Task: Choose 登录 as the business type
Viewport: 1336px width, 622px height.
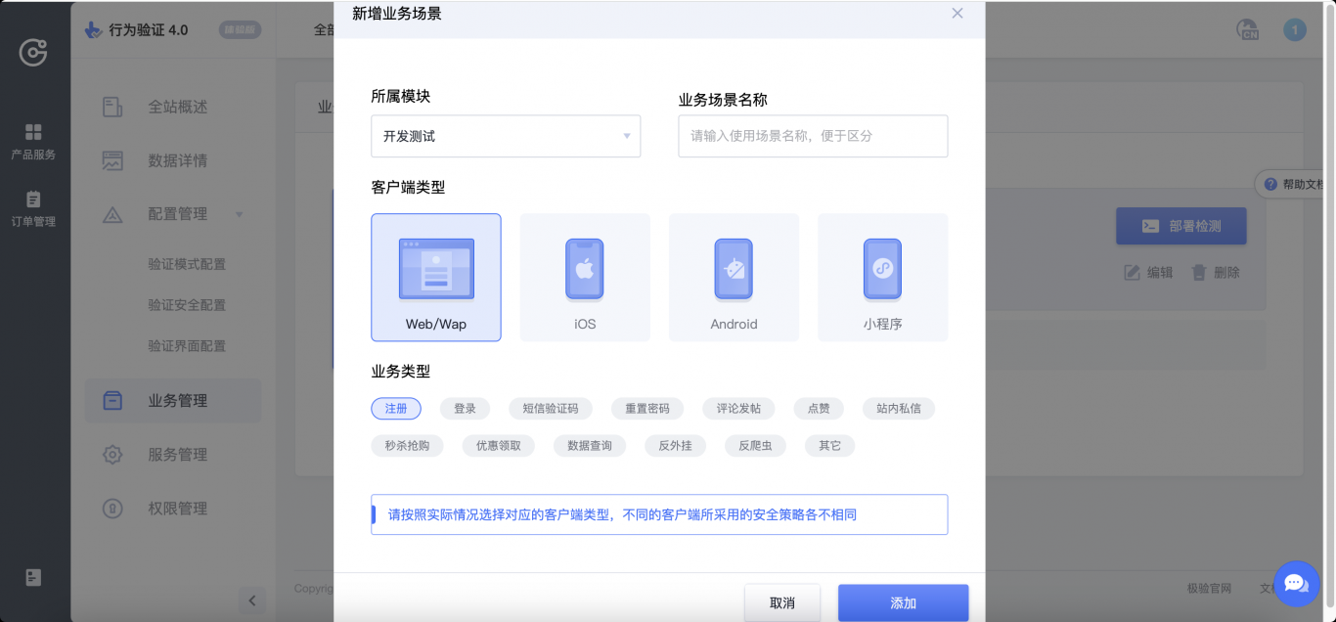Action: tap(465, 408)
